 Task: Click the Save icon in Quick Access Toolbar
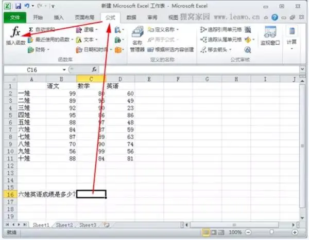point(18,6)
